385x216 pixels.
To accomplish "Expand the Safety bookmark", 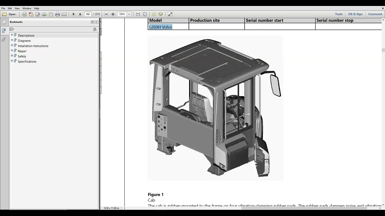I will coord(12,56).
